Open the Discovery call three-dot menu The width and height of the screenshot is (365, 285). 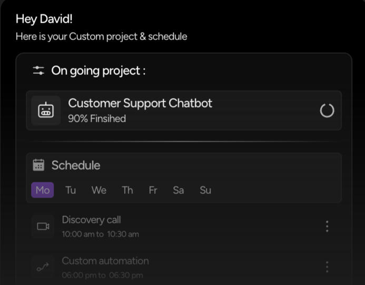tap(327, 227)
